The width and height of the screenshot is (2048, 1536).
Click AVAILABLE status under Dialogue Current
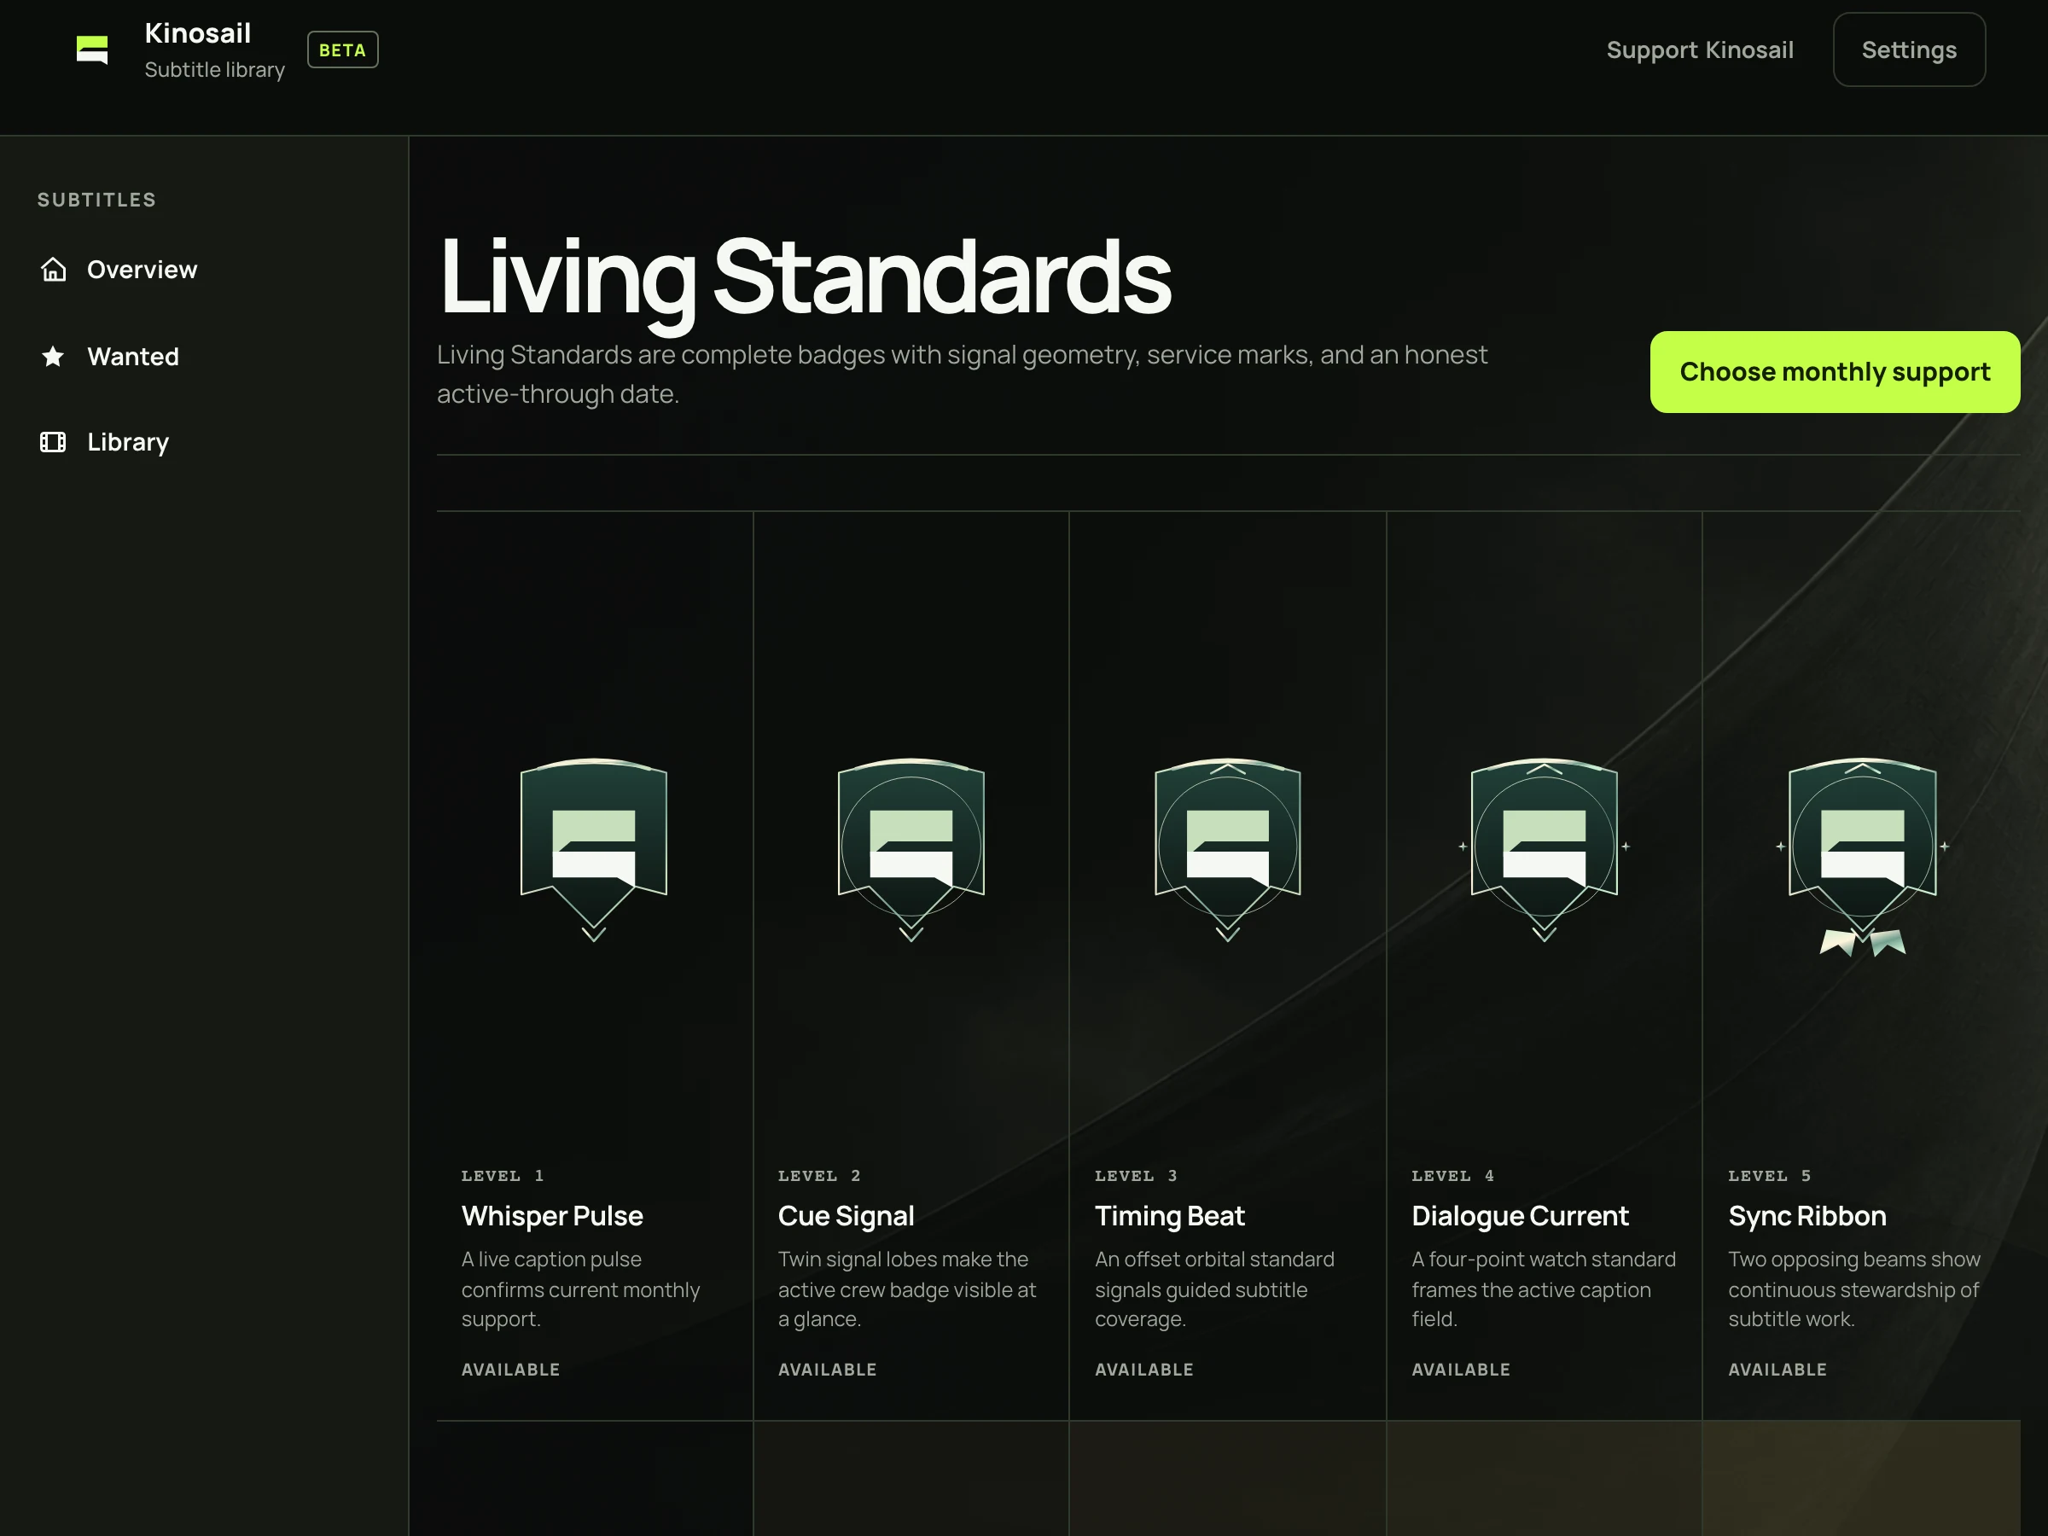tap(1460, 1370)
